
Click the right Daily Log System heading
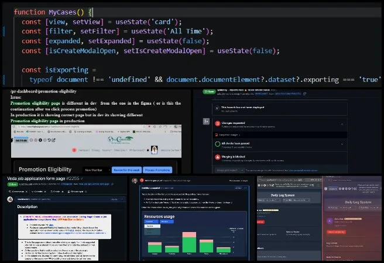(358, 202)
